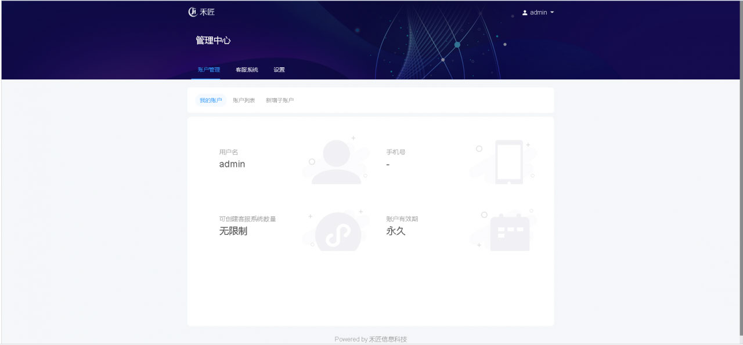Viewport: 743px width, 345px height.
Task: Click the user avatar illustration beside 用户名
Action: pyautogui.click(x=336, y=162)
